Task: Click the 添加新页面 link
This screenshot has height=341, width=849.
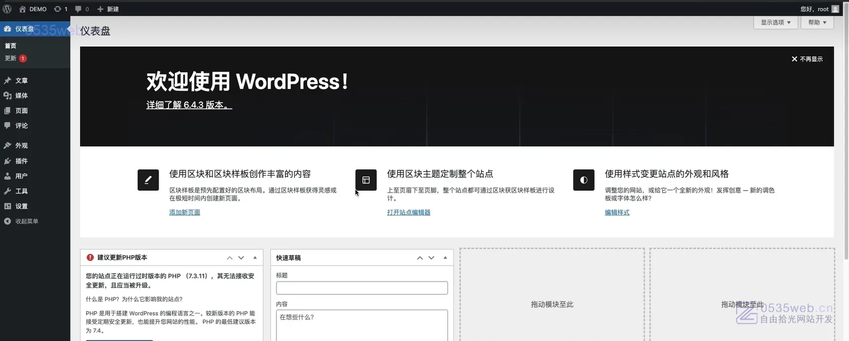Action: click(184, 212)
